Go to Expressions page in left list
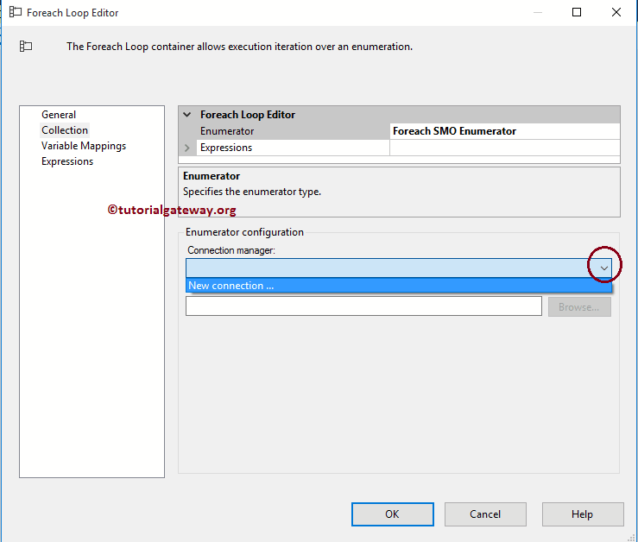638x542 pixels. [67, 161]
